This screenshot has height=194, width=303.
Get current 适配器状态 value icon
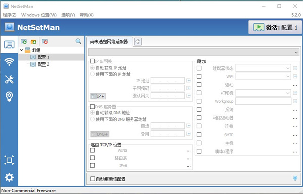[x=295, y=68]
